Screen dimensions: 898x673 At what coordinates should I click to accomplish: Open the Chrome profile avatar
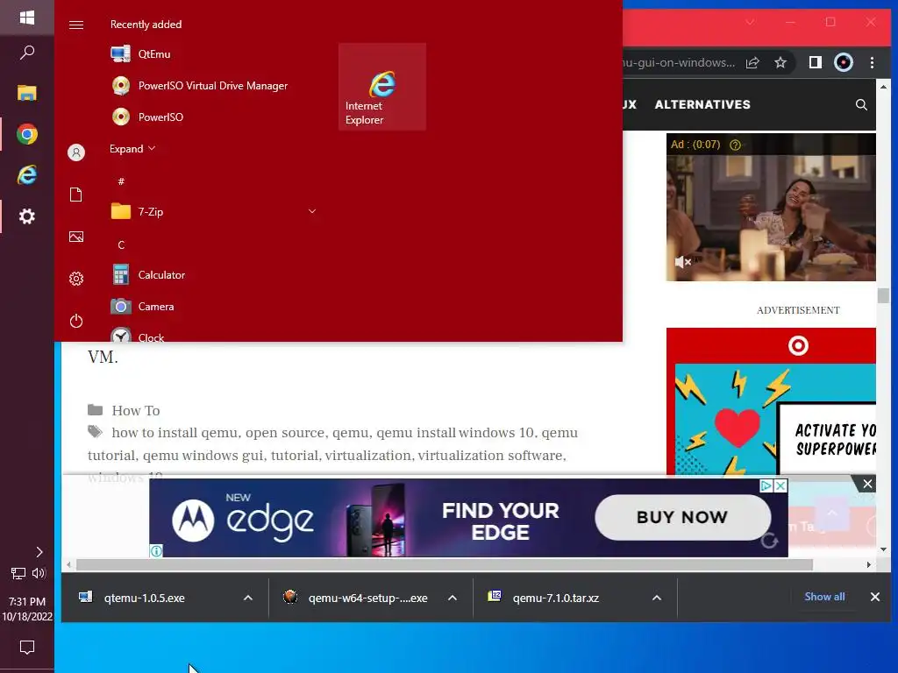[843, 62]
